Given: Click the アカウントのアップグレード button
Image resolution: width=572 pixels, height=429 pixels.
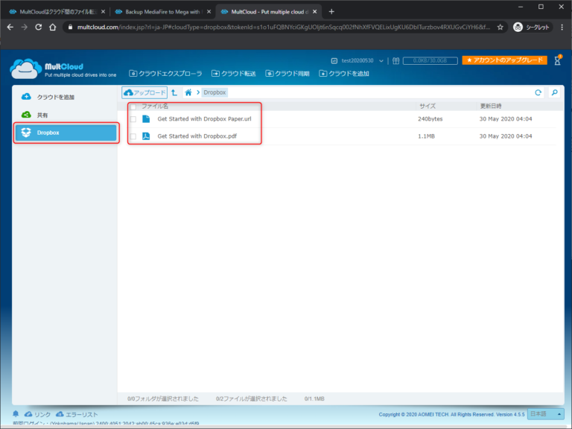Looking at the screenshot, I should tap(504, 60).
